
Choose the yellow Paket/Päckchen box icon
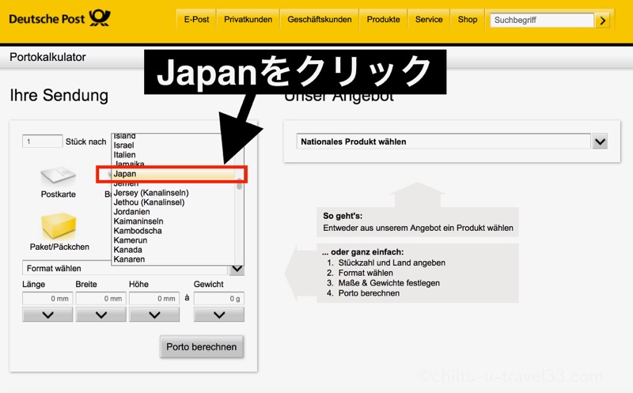coord(59,225)
